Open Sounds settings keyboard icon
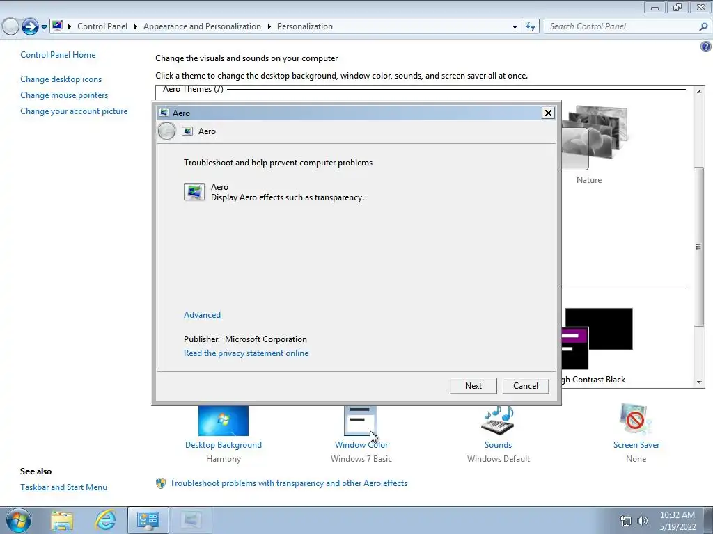Viewport: 713px width, 534px height. pos(498,420)
